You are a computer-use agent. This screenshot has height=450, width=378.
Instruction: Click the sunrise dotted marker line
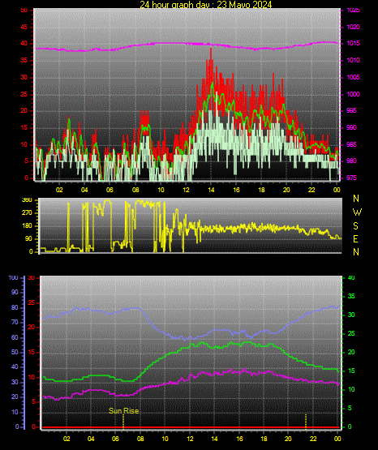click(123, 422)
